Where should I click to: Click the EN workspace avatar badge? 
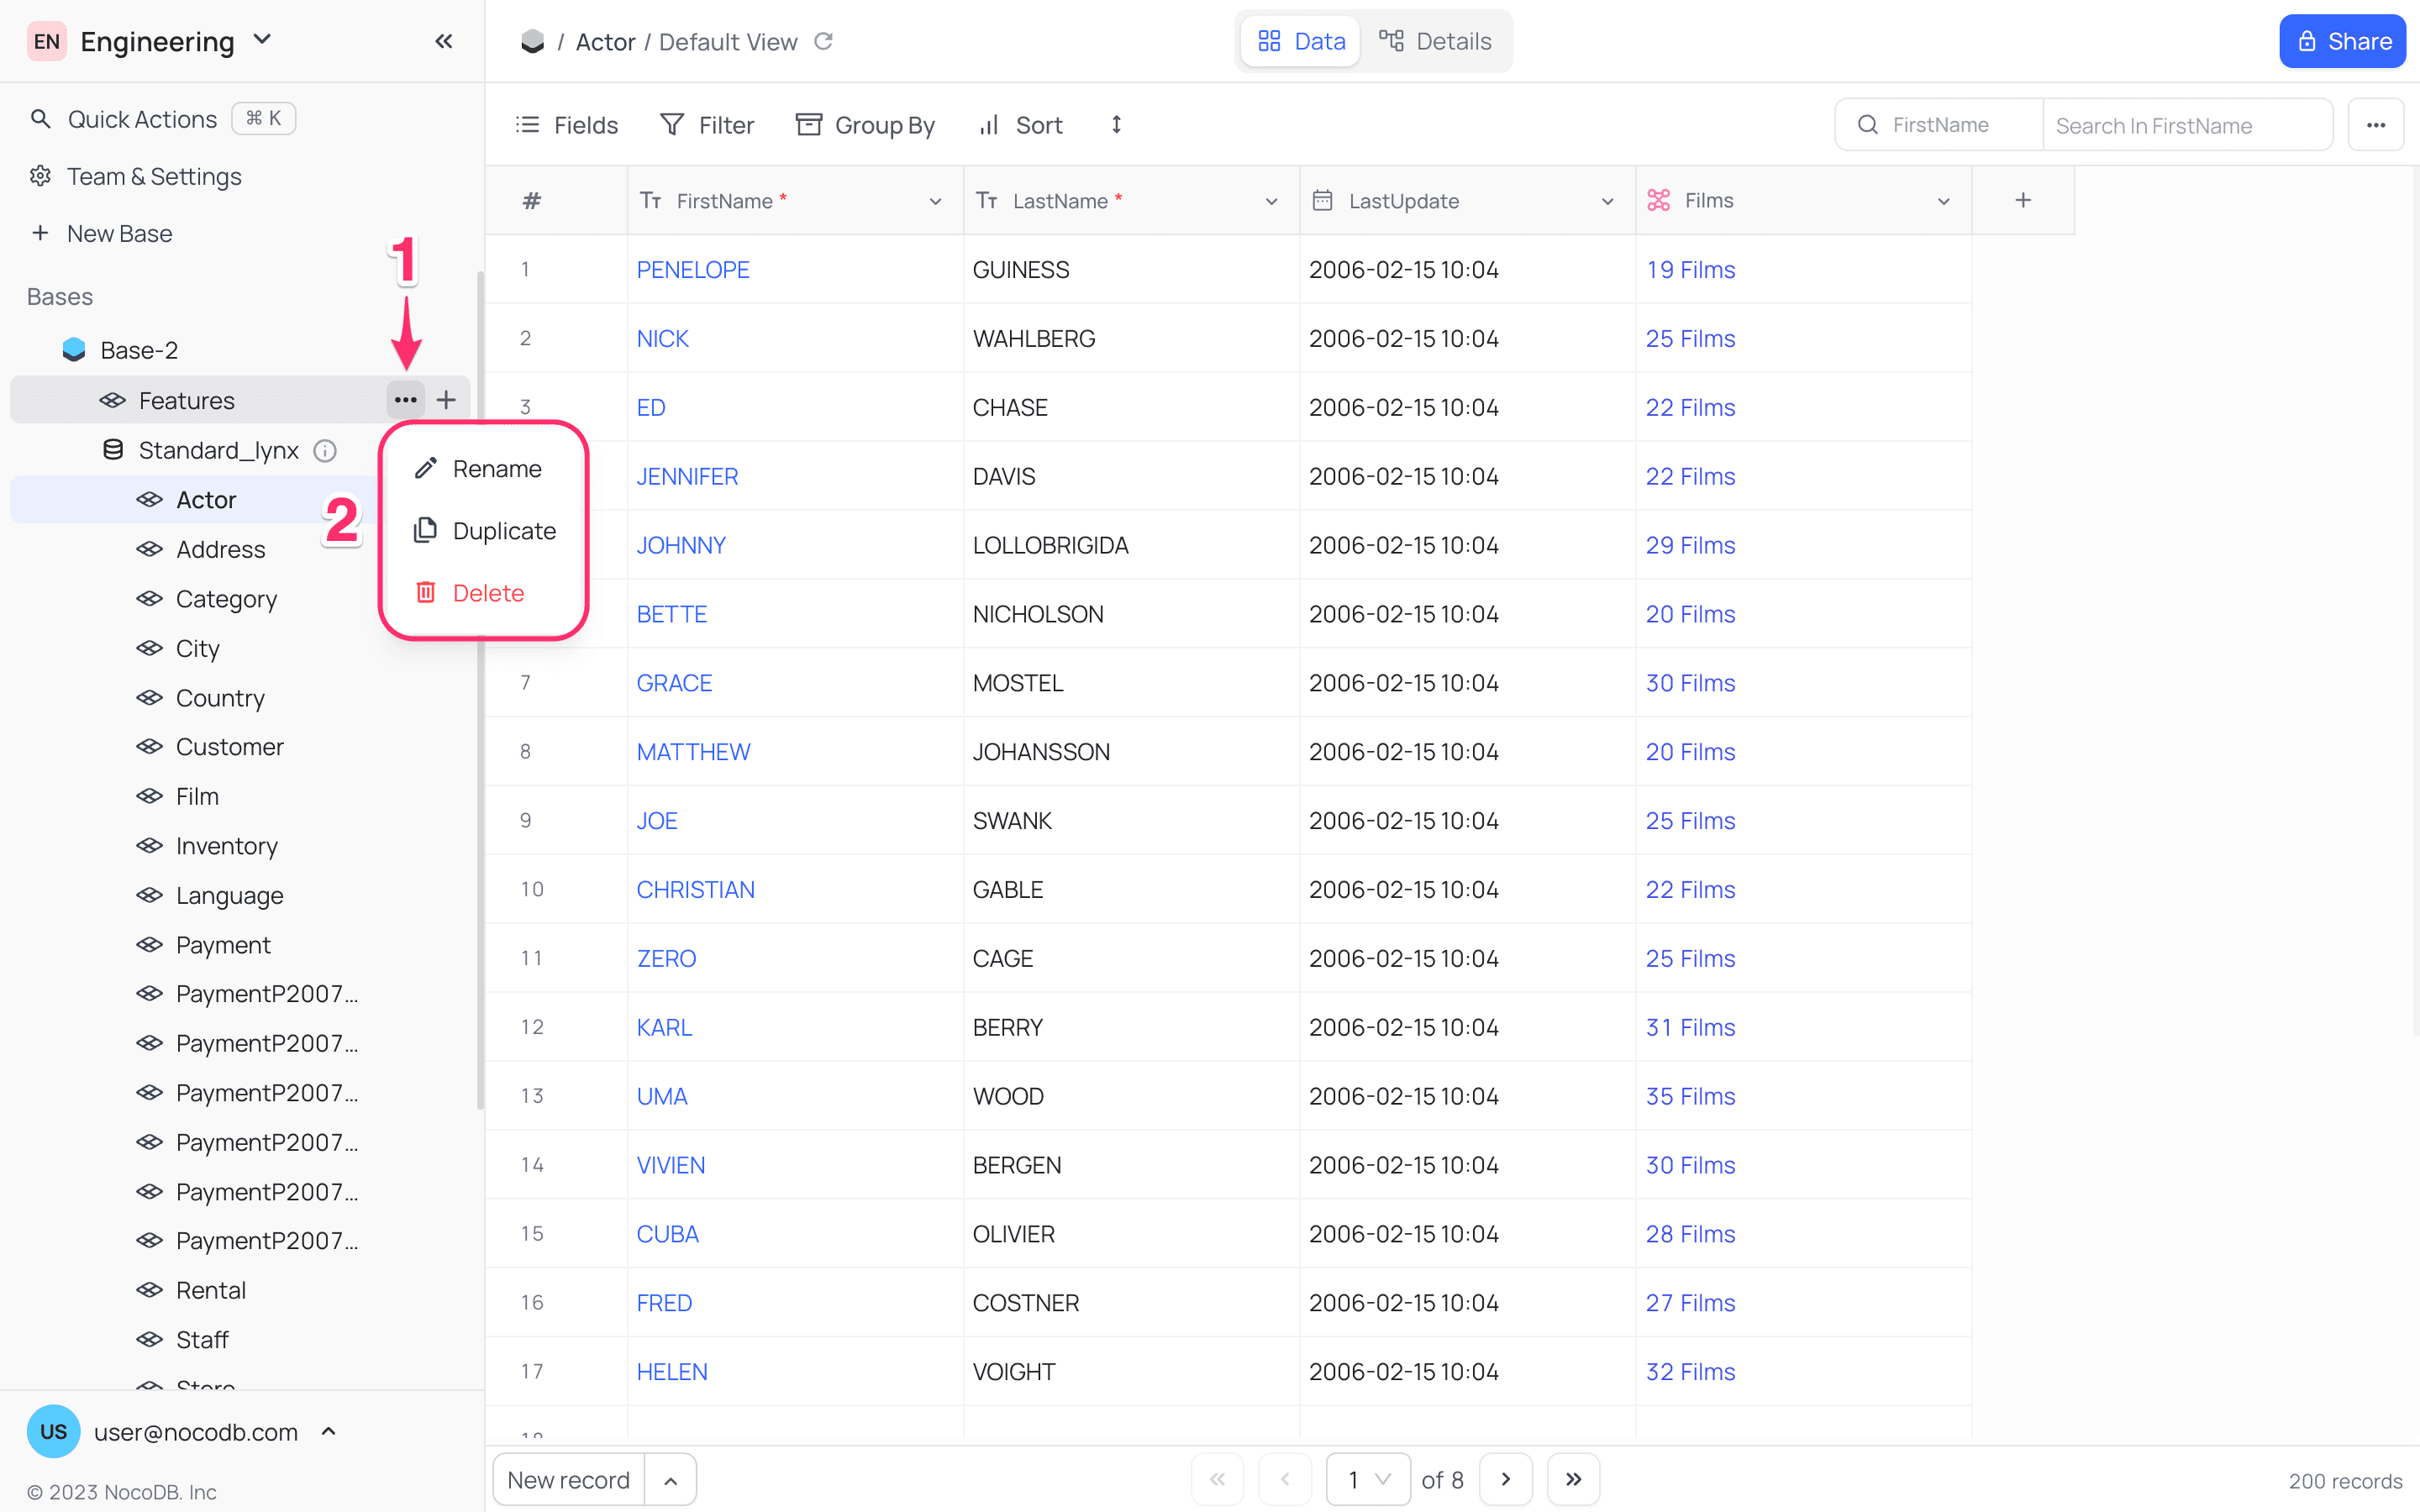[x=46, y=41]
